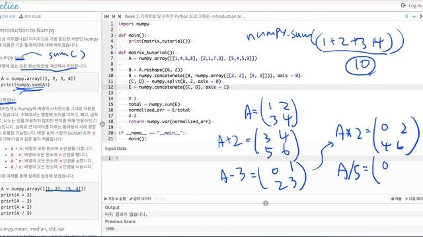This screenshot has width=423, height=237.
Task: Click the 'A - n' bullet item
Action: click(x=49, y=155)
